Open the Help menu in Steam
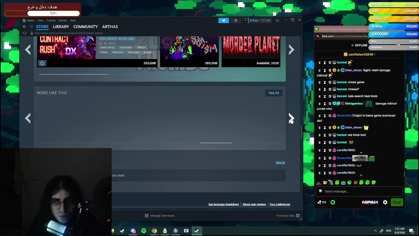Image resolution: width=419 pixels, height=236 pixels. 73,20
